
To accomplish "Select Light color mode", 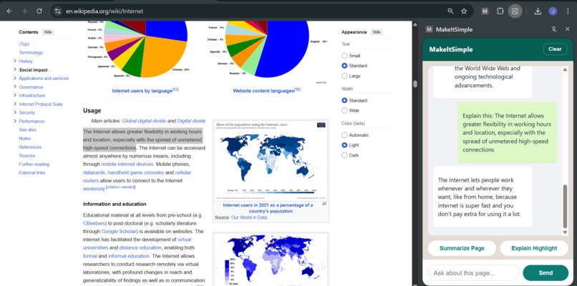I will [344, 145].
